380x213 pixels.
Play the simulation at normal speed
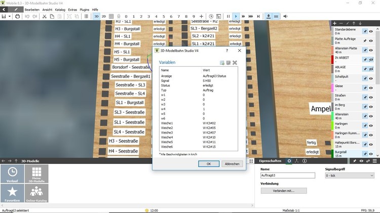click(x=236, y=17)
